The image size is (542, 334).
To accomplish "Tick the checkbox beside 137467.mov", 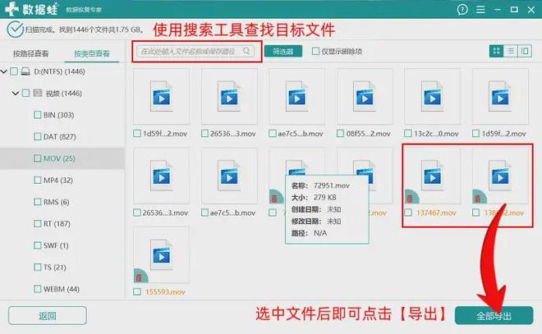I will [x=408, y=213].
